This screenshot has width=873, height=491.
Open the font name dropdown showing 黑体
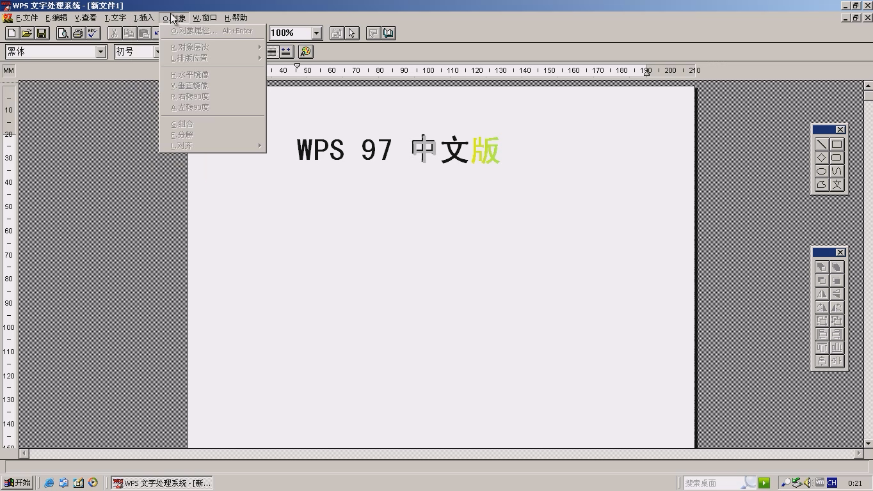(101, 52)
